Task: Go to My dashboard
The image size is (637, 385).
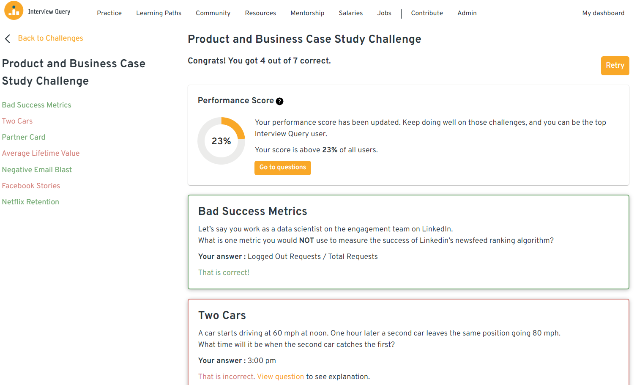Action: pos(603,13)
